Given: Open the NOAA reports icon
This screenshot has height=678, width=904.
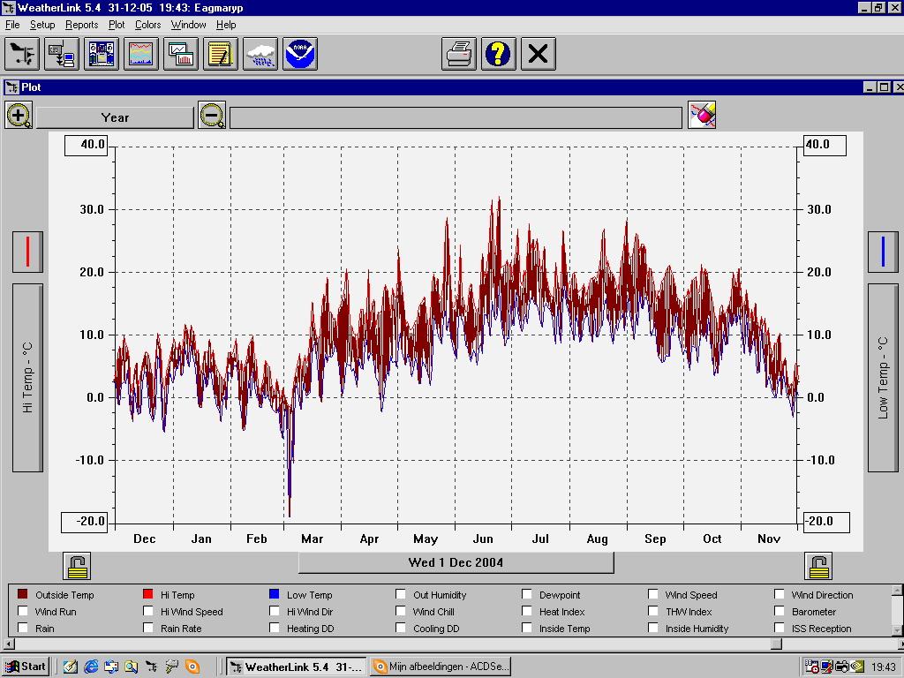Looking at the screenshot, I should point(300,54).
